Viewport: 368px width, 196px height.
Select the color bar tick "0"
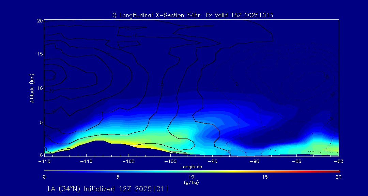coord(44,177)
